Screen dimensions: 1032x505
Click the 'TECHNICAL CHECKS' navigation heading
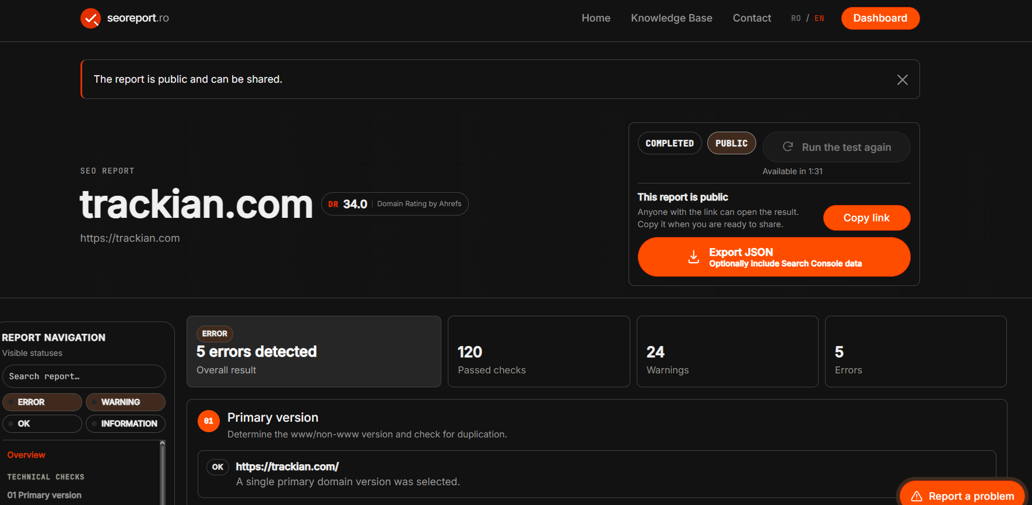45,477
